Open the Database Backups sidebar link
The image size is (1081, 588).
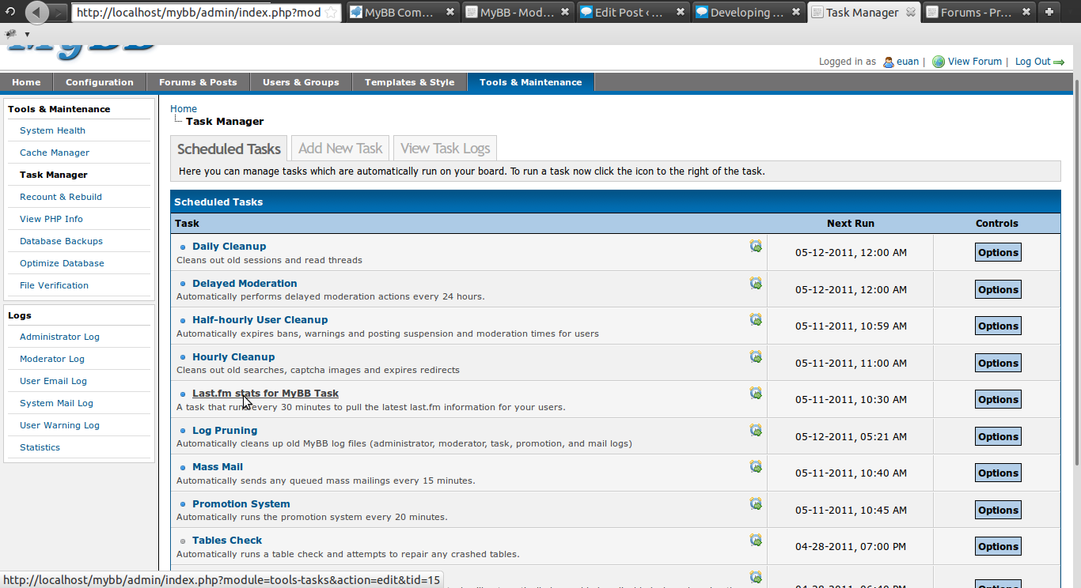[x=61, y=241]
